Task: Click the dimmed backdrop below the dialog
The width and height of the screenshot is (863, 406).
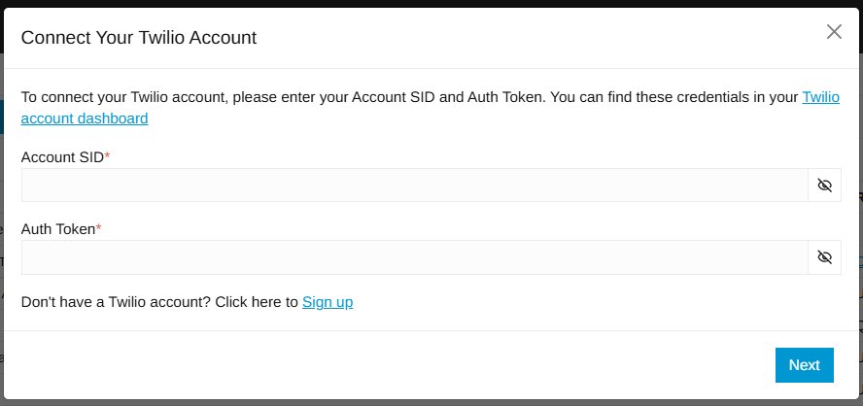Action: (431, 403)
